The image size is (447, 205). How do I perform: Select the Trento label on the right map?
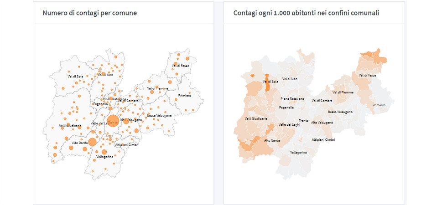click(x=303, y=120)
